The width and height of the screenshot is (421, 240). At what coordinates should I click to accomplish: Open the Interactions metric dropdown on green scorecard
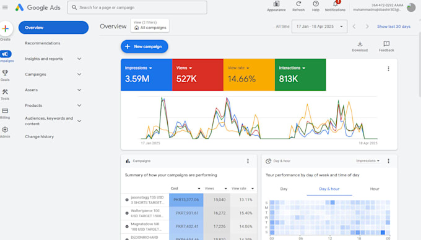coord(292,68)
